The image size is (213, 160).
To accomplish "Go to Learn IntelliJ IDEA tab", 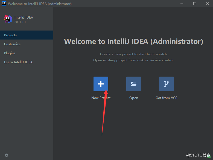I will click(x=27, y=62).
